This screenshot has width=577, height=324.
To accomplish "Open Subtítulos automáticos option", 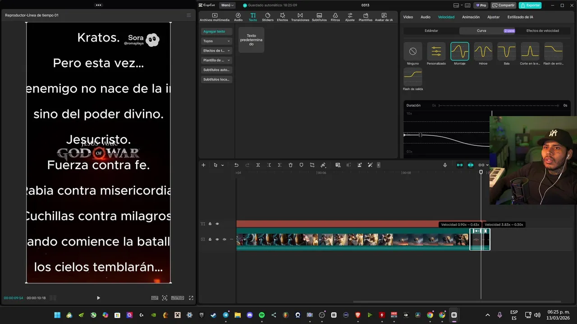I will point(217,70).
